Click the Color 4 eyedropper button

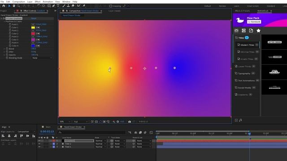point(38,46)
